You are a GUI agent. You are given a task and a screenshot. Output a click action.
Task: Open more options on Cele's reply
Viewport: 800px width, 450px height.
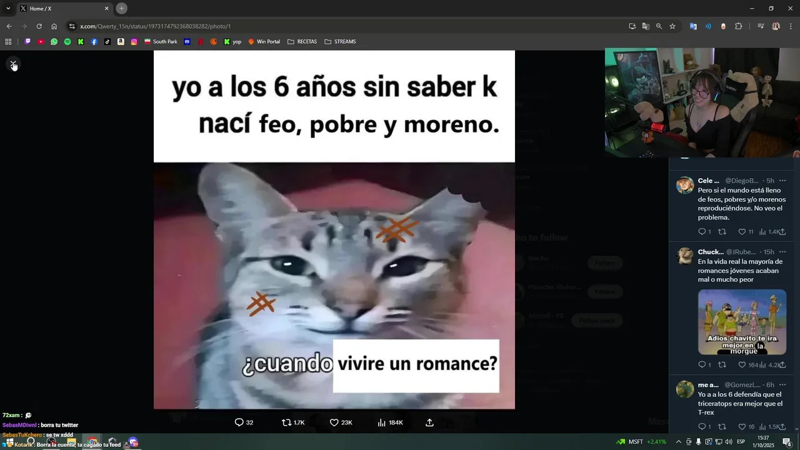(782, 181)
